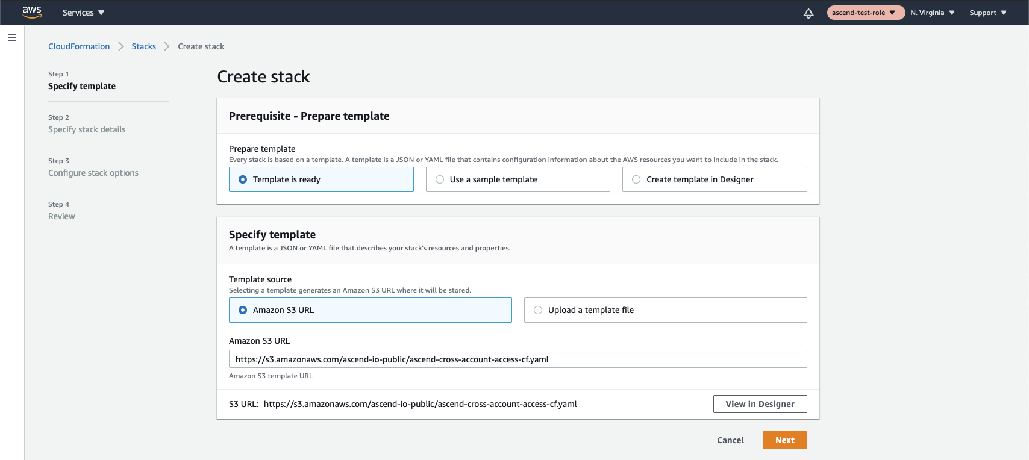Viewport: 1029px width, 460px height.
Task: Open the N. Virginia region selector
Action: pos(933,13)
